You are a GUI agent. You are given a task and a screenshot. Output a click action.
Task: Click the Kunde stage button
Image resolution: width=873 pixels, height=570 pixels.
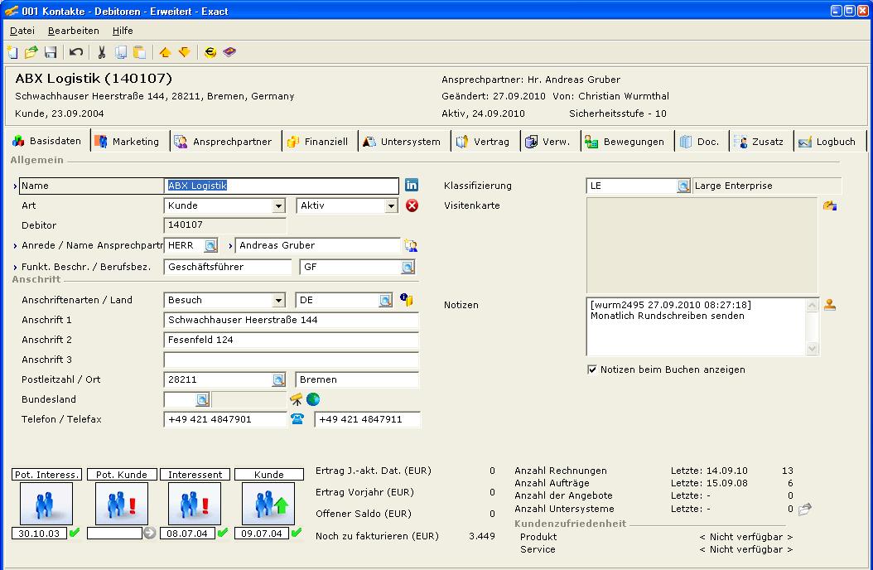(268, 475)
